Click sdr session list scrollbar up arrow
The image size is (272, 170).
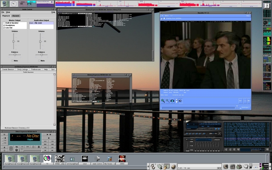tap(54, 75)
